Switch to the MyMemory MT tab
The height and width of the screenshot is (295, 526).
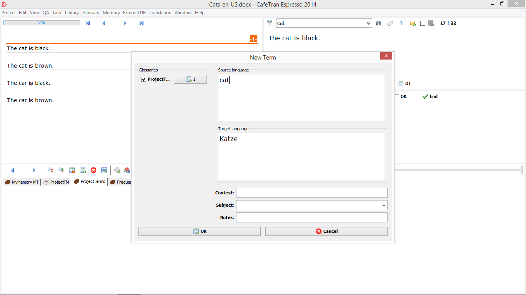[x=22, y=182]
